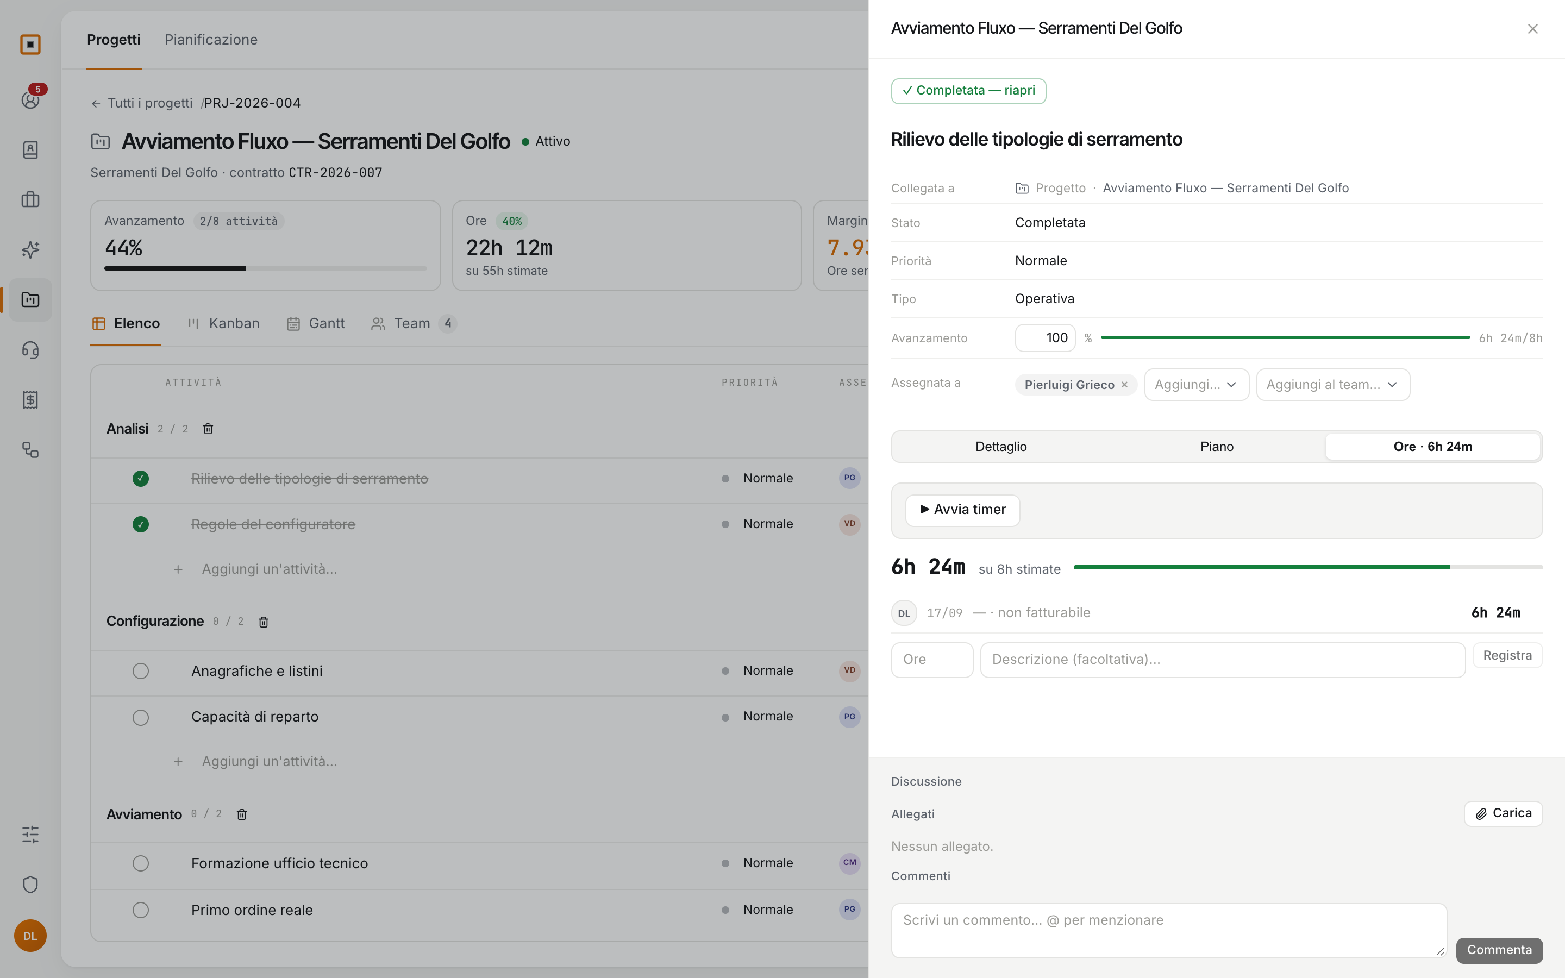Switch to the Piano tab

tap(1217, 446)
